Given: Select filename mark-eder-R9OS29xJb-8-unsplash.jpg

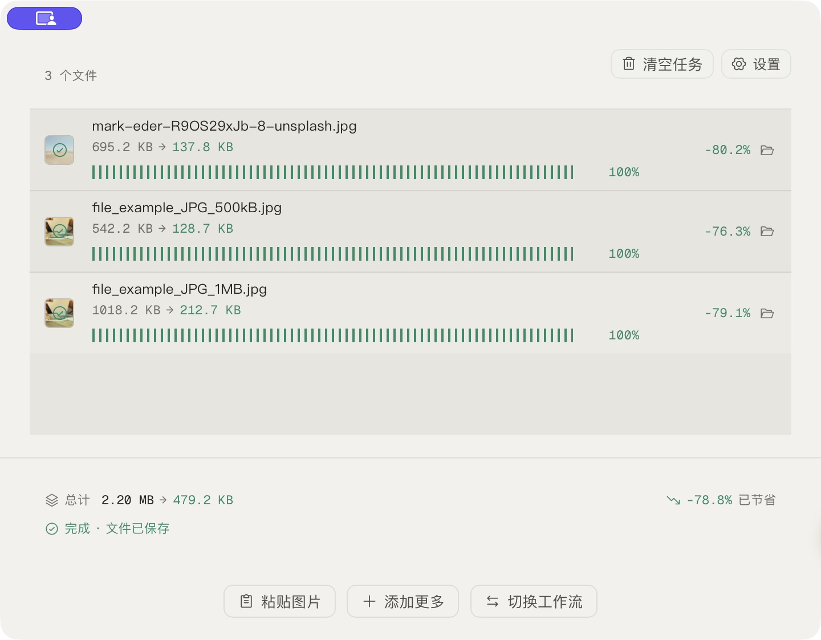Looking at the screenshot, I should pyautogui.click(x=224, y=126).
